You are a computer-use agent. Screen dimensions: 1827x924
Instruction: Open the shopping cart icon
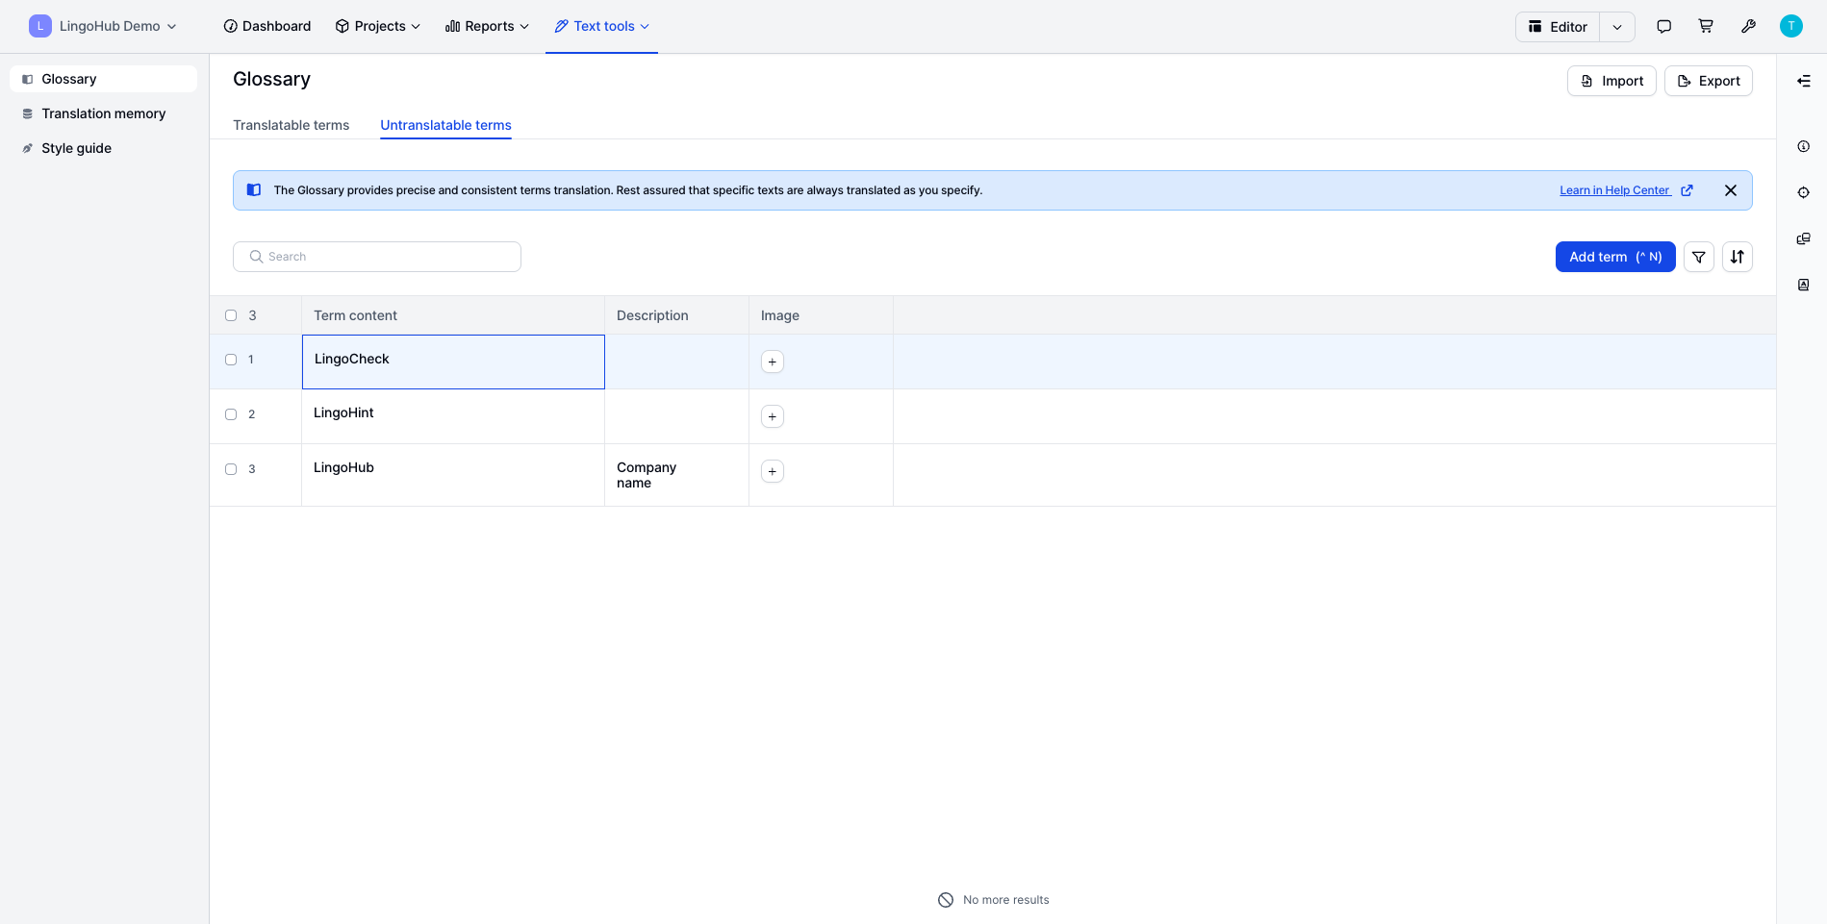click(x=1706, y=26)
